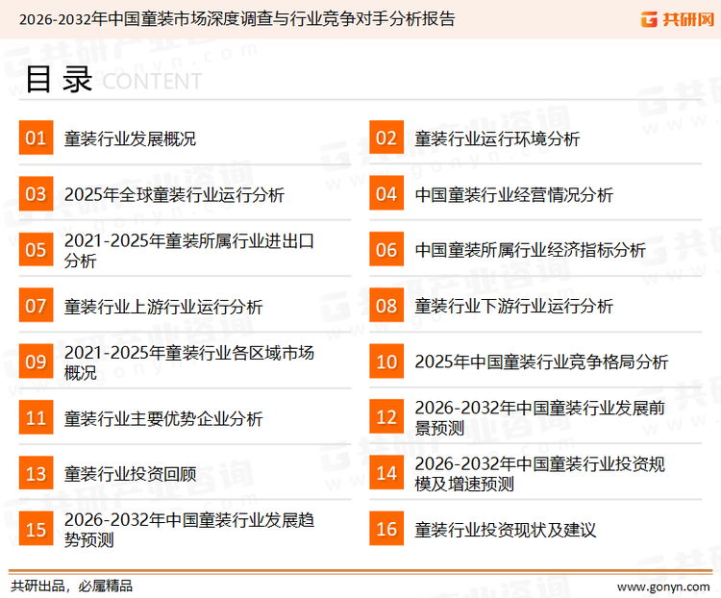Click the orange 08 number box
The image size is (721, 598).
coord(386,306)
